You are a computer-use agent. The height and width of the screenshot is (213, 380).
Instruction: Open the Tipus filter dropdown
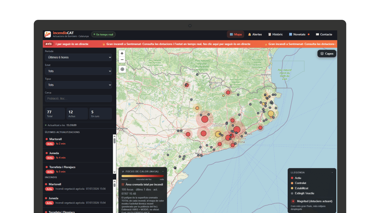click(78, 85)
